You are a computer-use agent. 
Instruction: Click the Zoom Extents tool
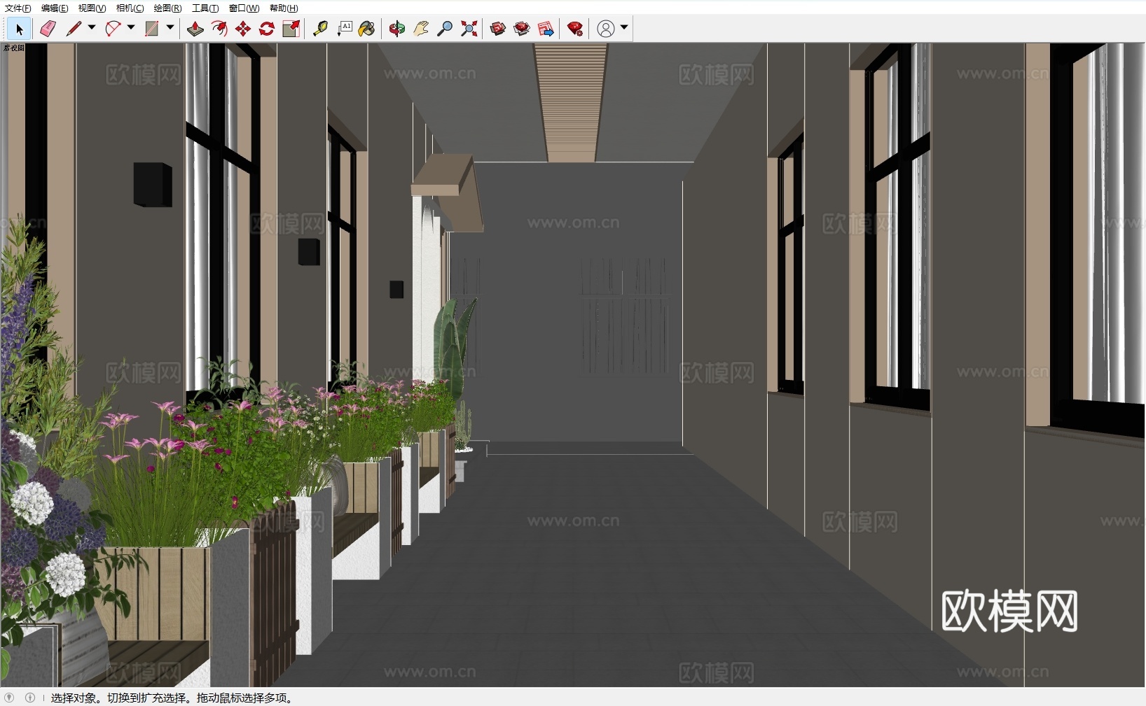tap(469, 29)
